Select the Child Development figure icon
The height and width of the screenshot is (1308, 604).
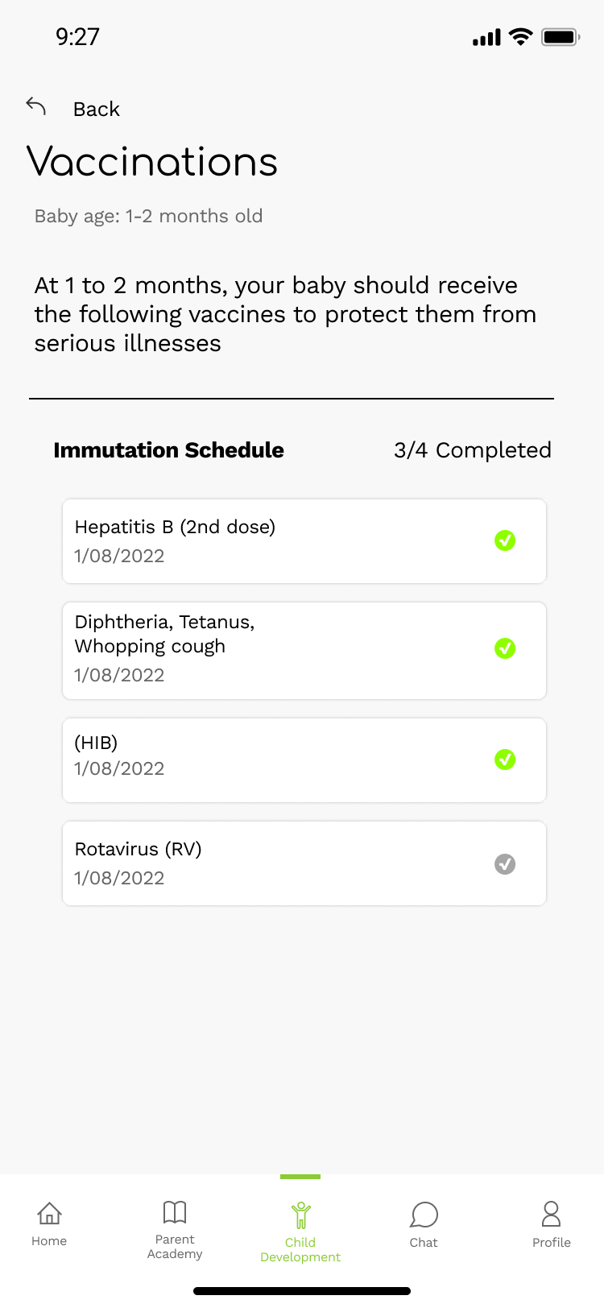[x=300, y=1215]
